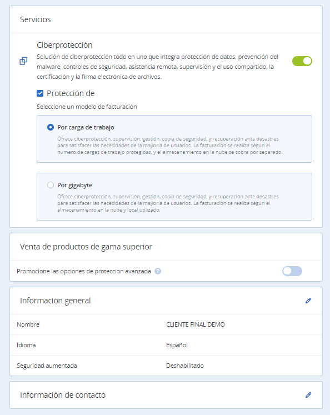Viewport: 330px width, 415px height.
Task: Choose the Por gigabyte billing radio
Action: click(x=51, y=185)
